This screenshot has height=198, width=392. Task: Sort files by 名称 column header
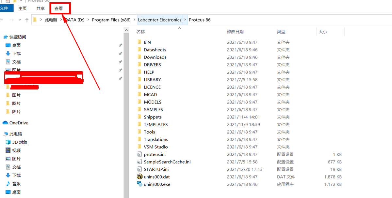click(140, 32)
